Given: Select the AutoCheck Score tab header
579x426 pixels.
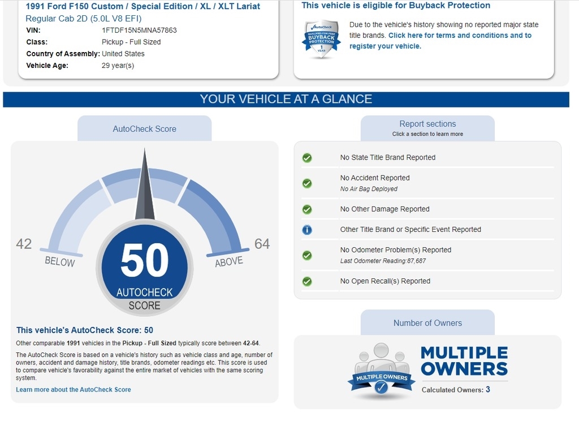Looking at the screenshot, I should pos(144,129).
